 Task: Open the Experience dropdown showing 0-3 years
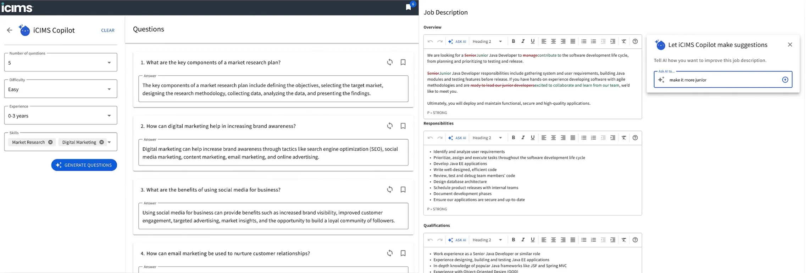(x=61, y=116)
